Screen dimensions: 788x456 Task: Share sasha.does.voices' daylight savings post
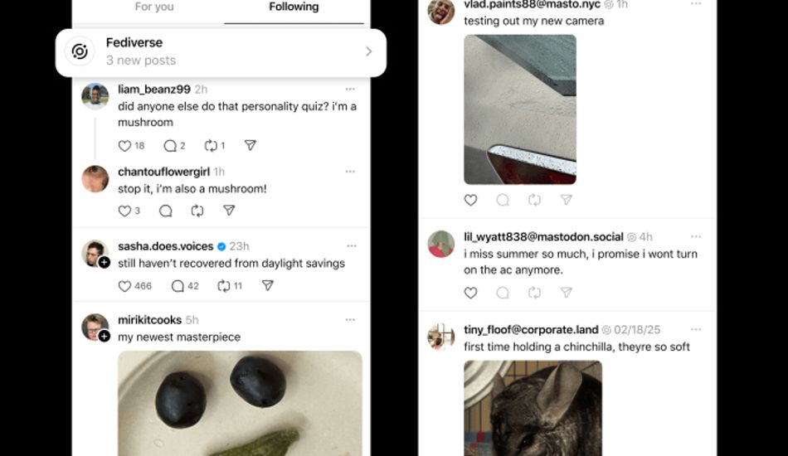pos(267,286)
